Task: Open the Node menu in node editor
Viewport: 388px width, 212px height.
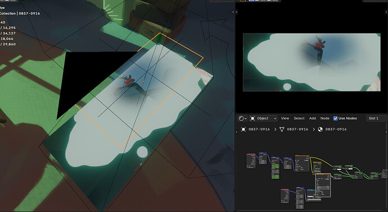Action: point(324,118)
